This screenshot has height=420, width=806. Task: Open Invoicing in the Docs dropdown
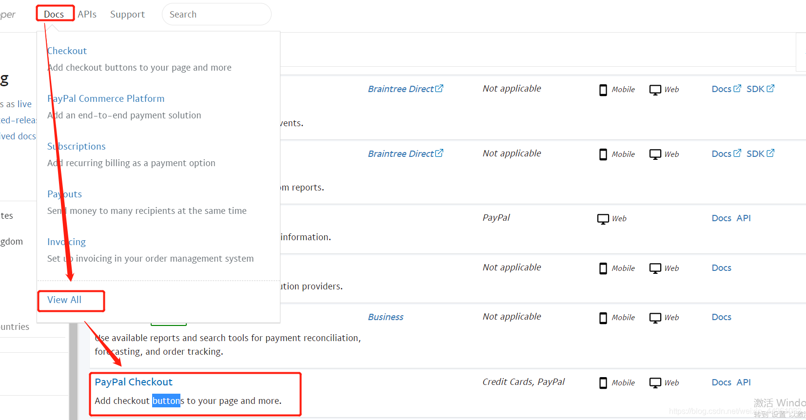[x=66, y=242]
